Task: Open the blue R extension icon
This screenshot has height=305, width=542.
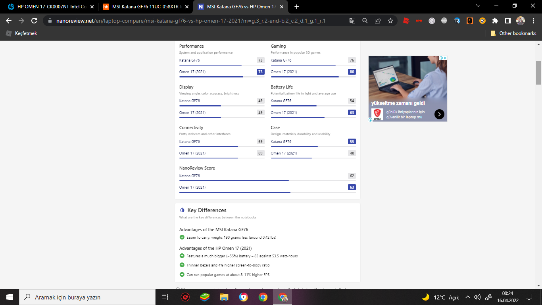Action: pyautogui.click(x=457, y=21)
